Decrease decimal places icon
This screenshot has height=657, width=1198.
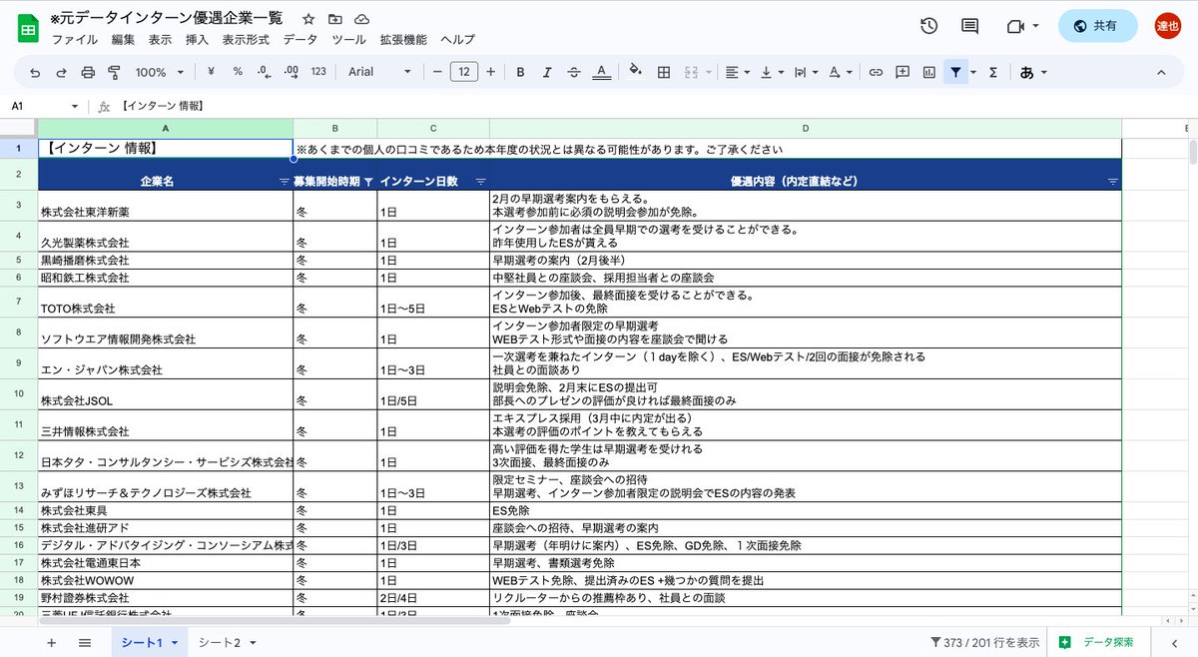coord(264,72)
